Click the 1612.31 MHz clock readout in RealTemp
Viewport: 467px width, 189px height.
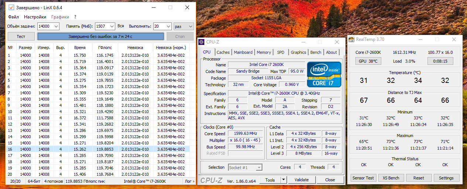pyautogui.click(x=404, y=52)
